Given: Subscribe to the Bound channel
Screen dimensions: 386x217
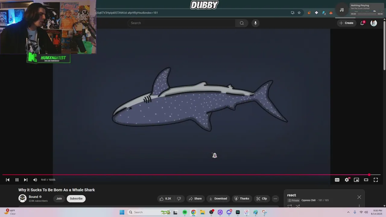Looking at the screenshot, I should coord(76,199).
